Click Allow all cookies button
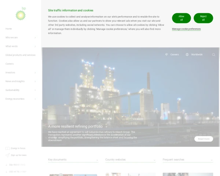 click(x=181, y=18)
